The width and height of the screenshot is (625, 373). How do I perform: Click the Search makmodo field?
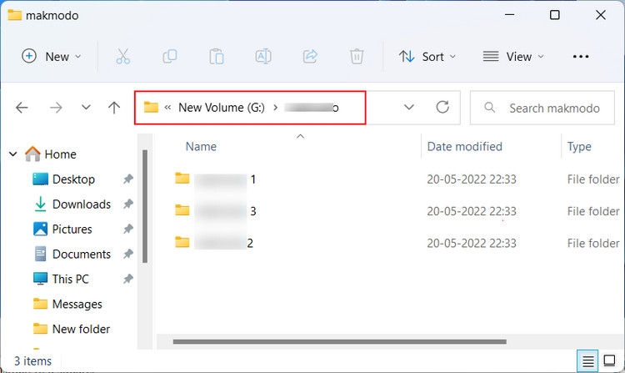tap(542, 108)
